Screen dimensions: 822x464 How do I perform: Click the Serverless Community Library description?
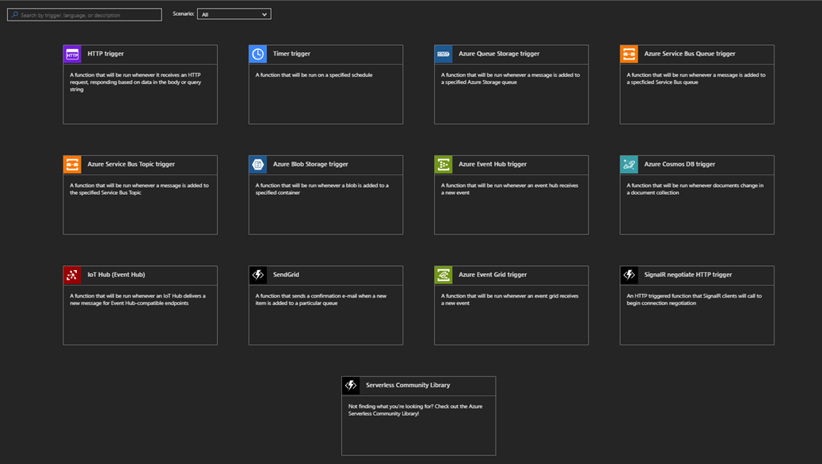415,410
